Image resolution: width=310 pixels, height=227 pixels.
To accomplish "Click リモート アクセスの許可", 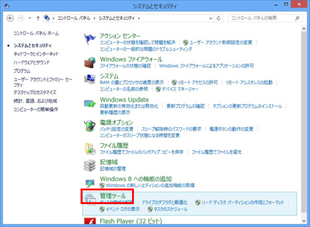I will tap(198, 82).
